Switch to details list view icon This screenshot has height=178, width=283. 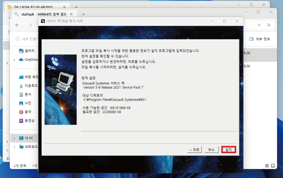point(267,166)
